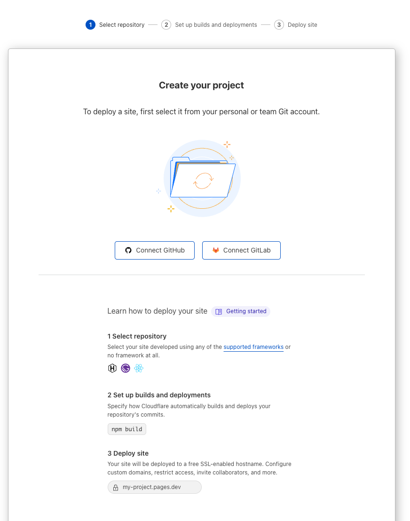Click the step 1 circle indicator

[x=90, y=24]
